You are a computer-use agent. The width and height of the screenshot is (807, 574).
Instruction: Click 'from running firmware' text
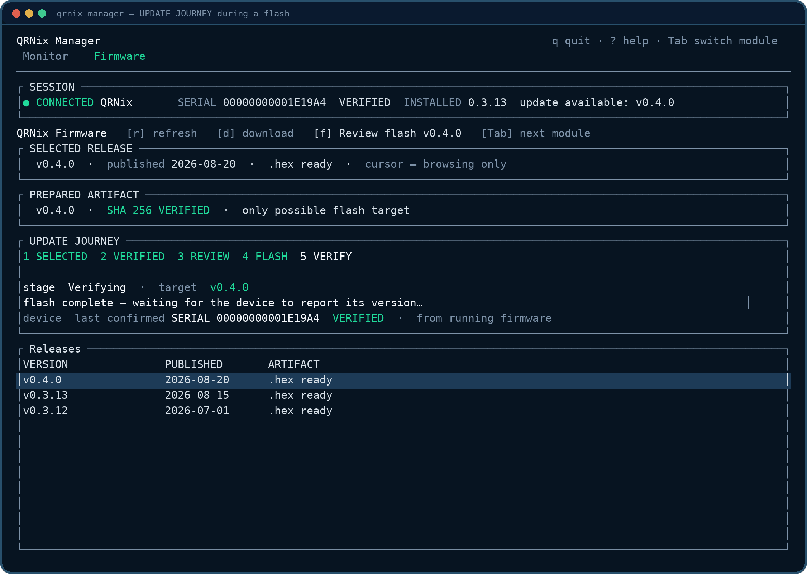[x=484, y=318]
